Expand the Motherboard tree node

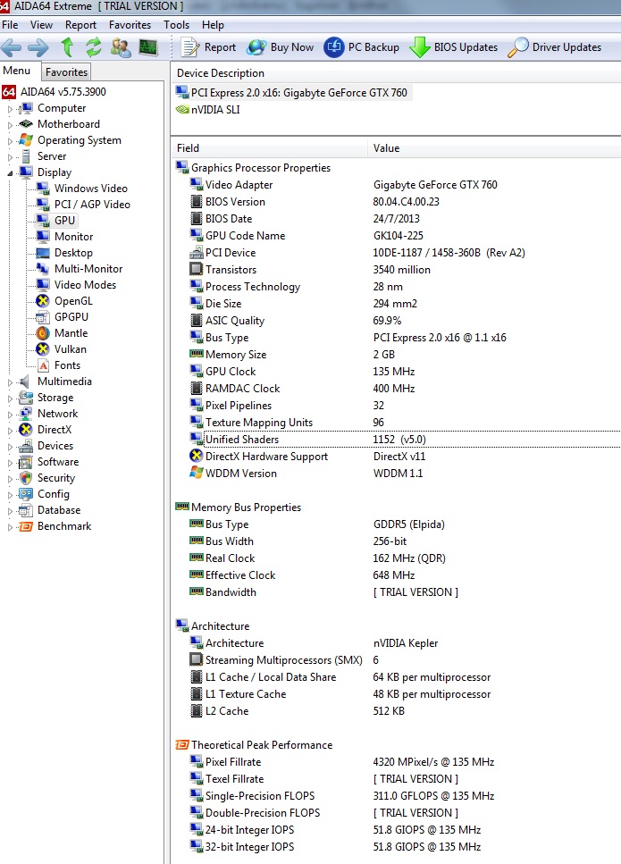tap(10, 124)
